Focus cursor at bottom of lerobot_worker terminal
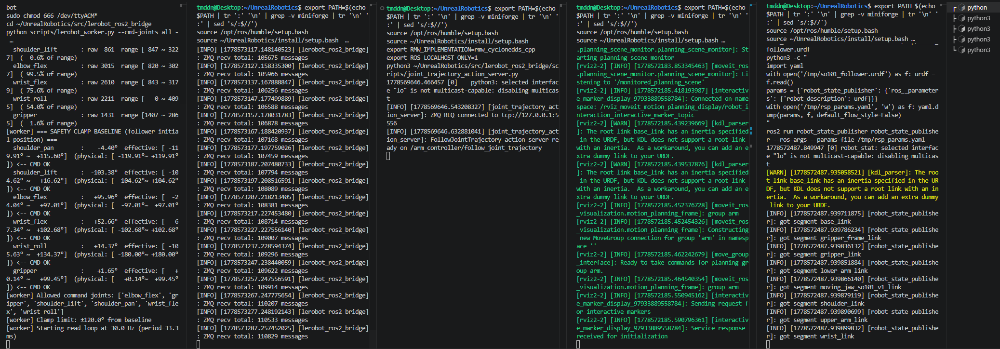 click(x=8, y=344)
